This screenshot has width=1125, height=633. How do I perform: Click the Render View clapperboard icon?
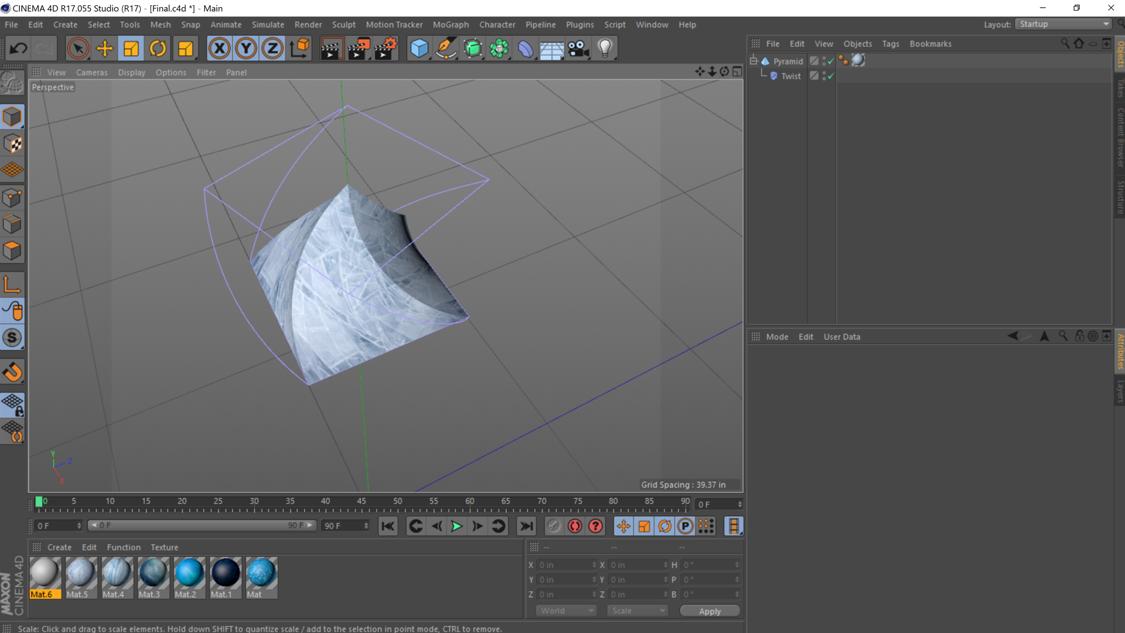(x=331, y=49)
